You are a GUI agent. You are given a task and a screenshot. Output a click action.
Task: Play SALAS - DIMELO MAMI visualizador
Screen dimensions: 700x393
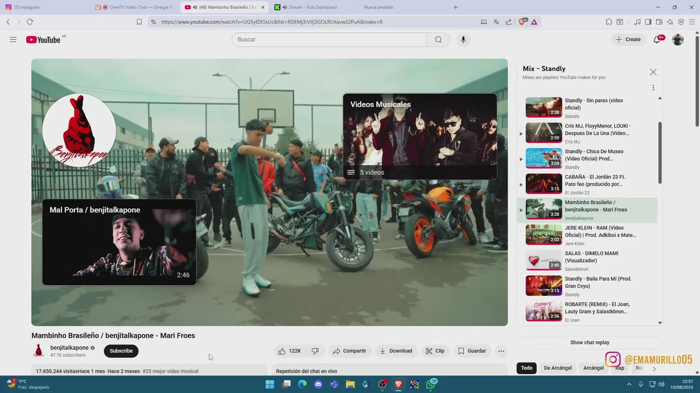click(x=587, y=261)
